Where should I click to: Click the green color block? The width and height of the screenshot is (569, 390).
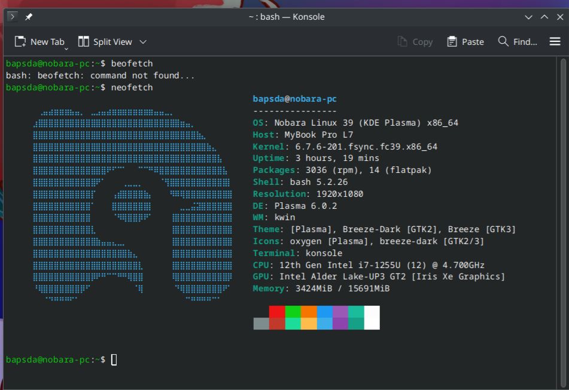(293, 312)
